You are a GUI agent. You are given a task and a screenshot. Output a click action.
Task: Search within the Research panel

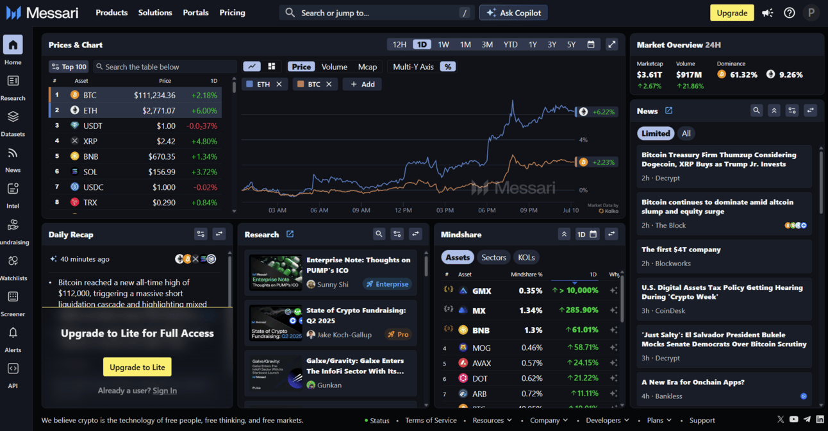click(379, 234)
